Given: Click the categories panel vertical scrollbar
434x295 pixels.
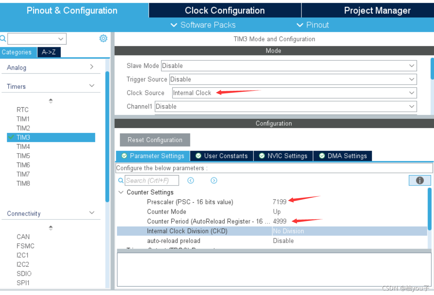Looking at the screenshot, I should (107, 137).
